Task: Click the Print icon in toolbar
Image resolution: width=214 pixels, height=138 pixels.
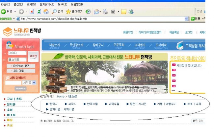Action: click(x=105, y=11)
